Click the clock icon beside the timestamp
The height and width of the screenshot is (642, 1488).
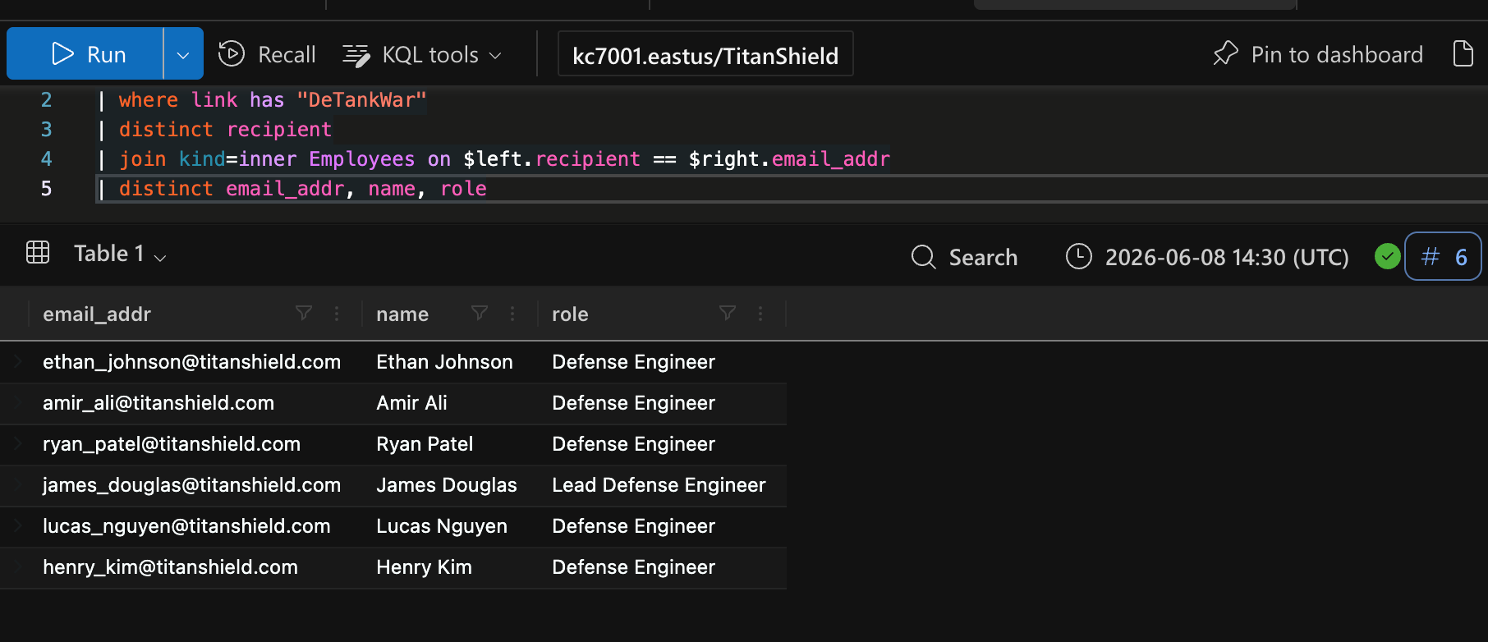coord(1078,256)
